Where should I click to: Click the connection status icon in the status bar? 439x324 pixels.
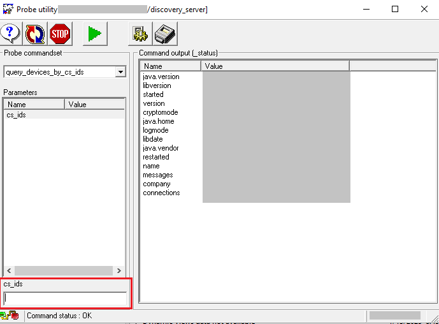tap(10, 316)
